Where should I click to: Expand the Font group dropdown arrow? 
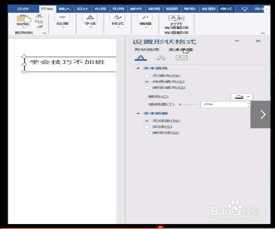[91, 27]
